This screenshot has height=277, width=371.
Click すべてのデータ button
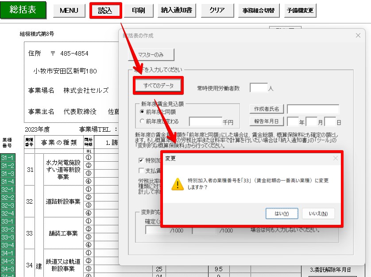(x=158, y=85)
